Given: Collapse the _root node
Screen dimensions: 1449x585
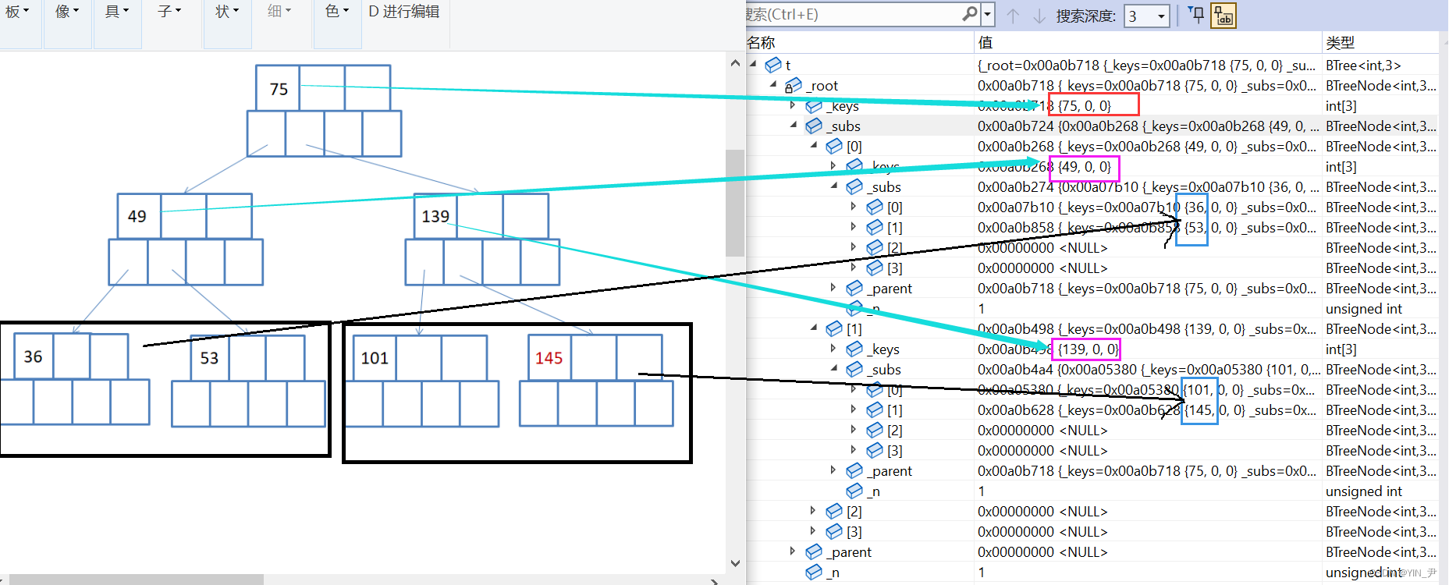Looking at the screenshot, I should 773,84.
